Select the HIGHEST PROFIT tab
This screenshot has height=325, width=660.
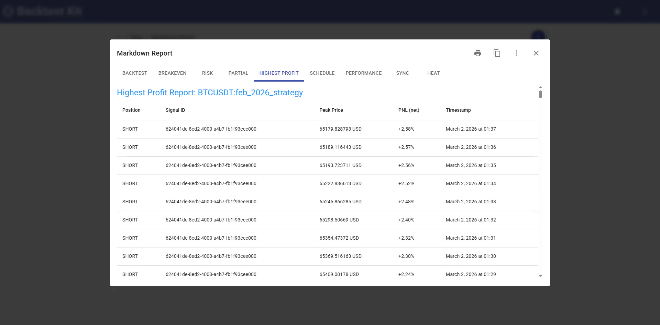coord(279,73)
